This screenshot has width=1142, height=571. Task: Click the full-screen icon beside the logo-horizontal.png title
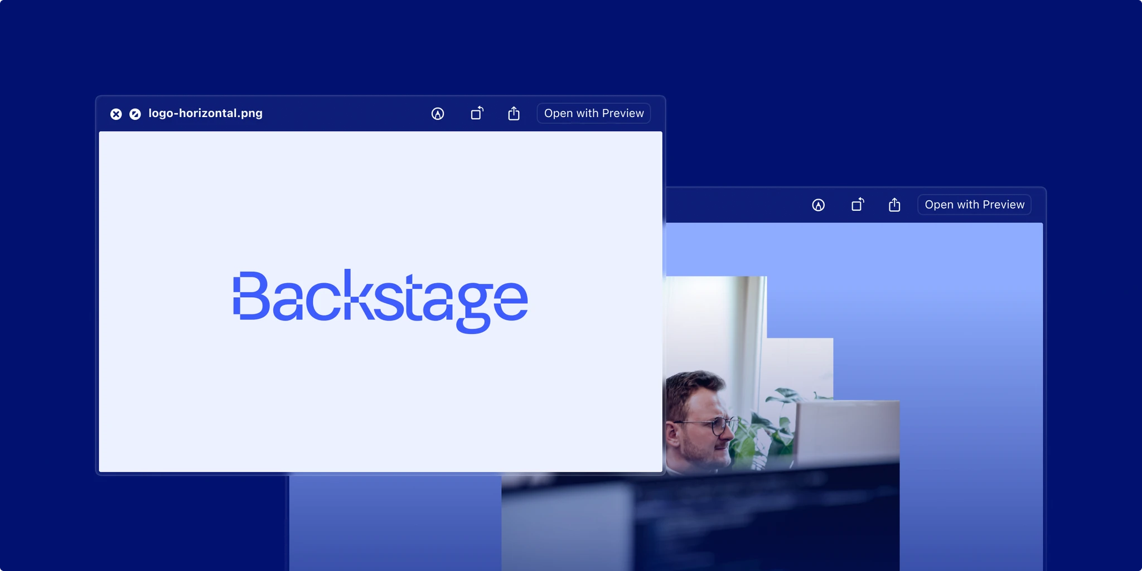click(135, 114)
